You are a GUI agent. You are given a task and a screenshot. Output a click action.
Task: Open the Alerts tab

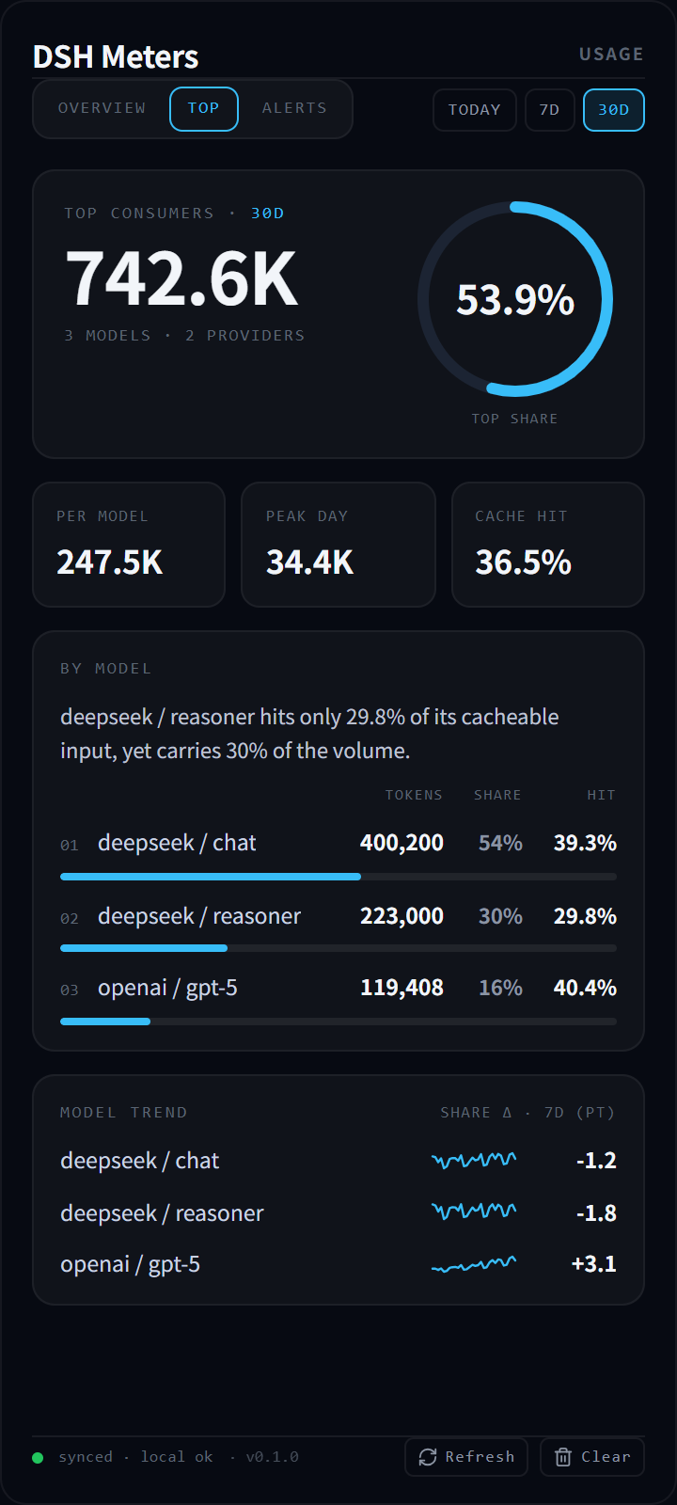click(x=294, y=108)
